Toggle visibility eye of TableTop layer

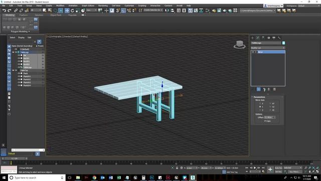[x=16, y=70]
